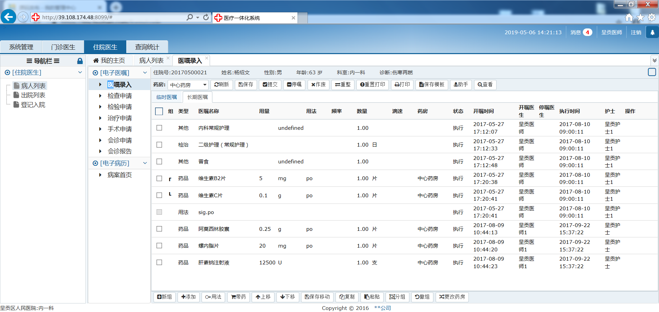Collapse the [电子医嘱] section chevron
Image resolution: width=659 pixels, height=312 pixels.
point(145,73)
